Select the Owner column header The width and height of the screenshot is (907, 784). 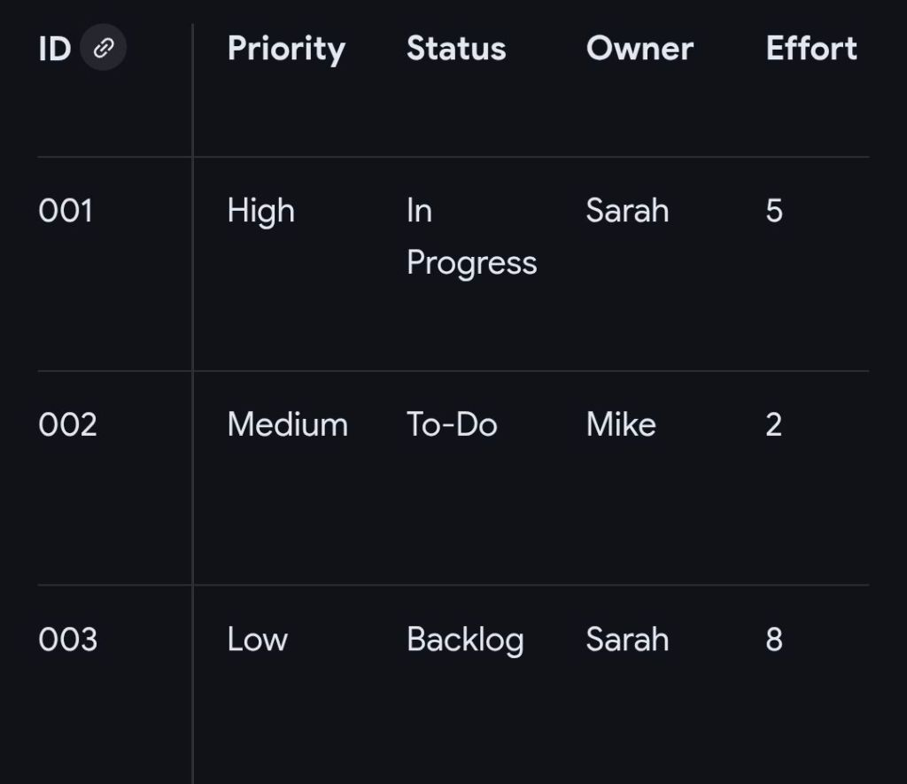coord(640,49)
